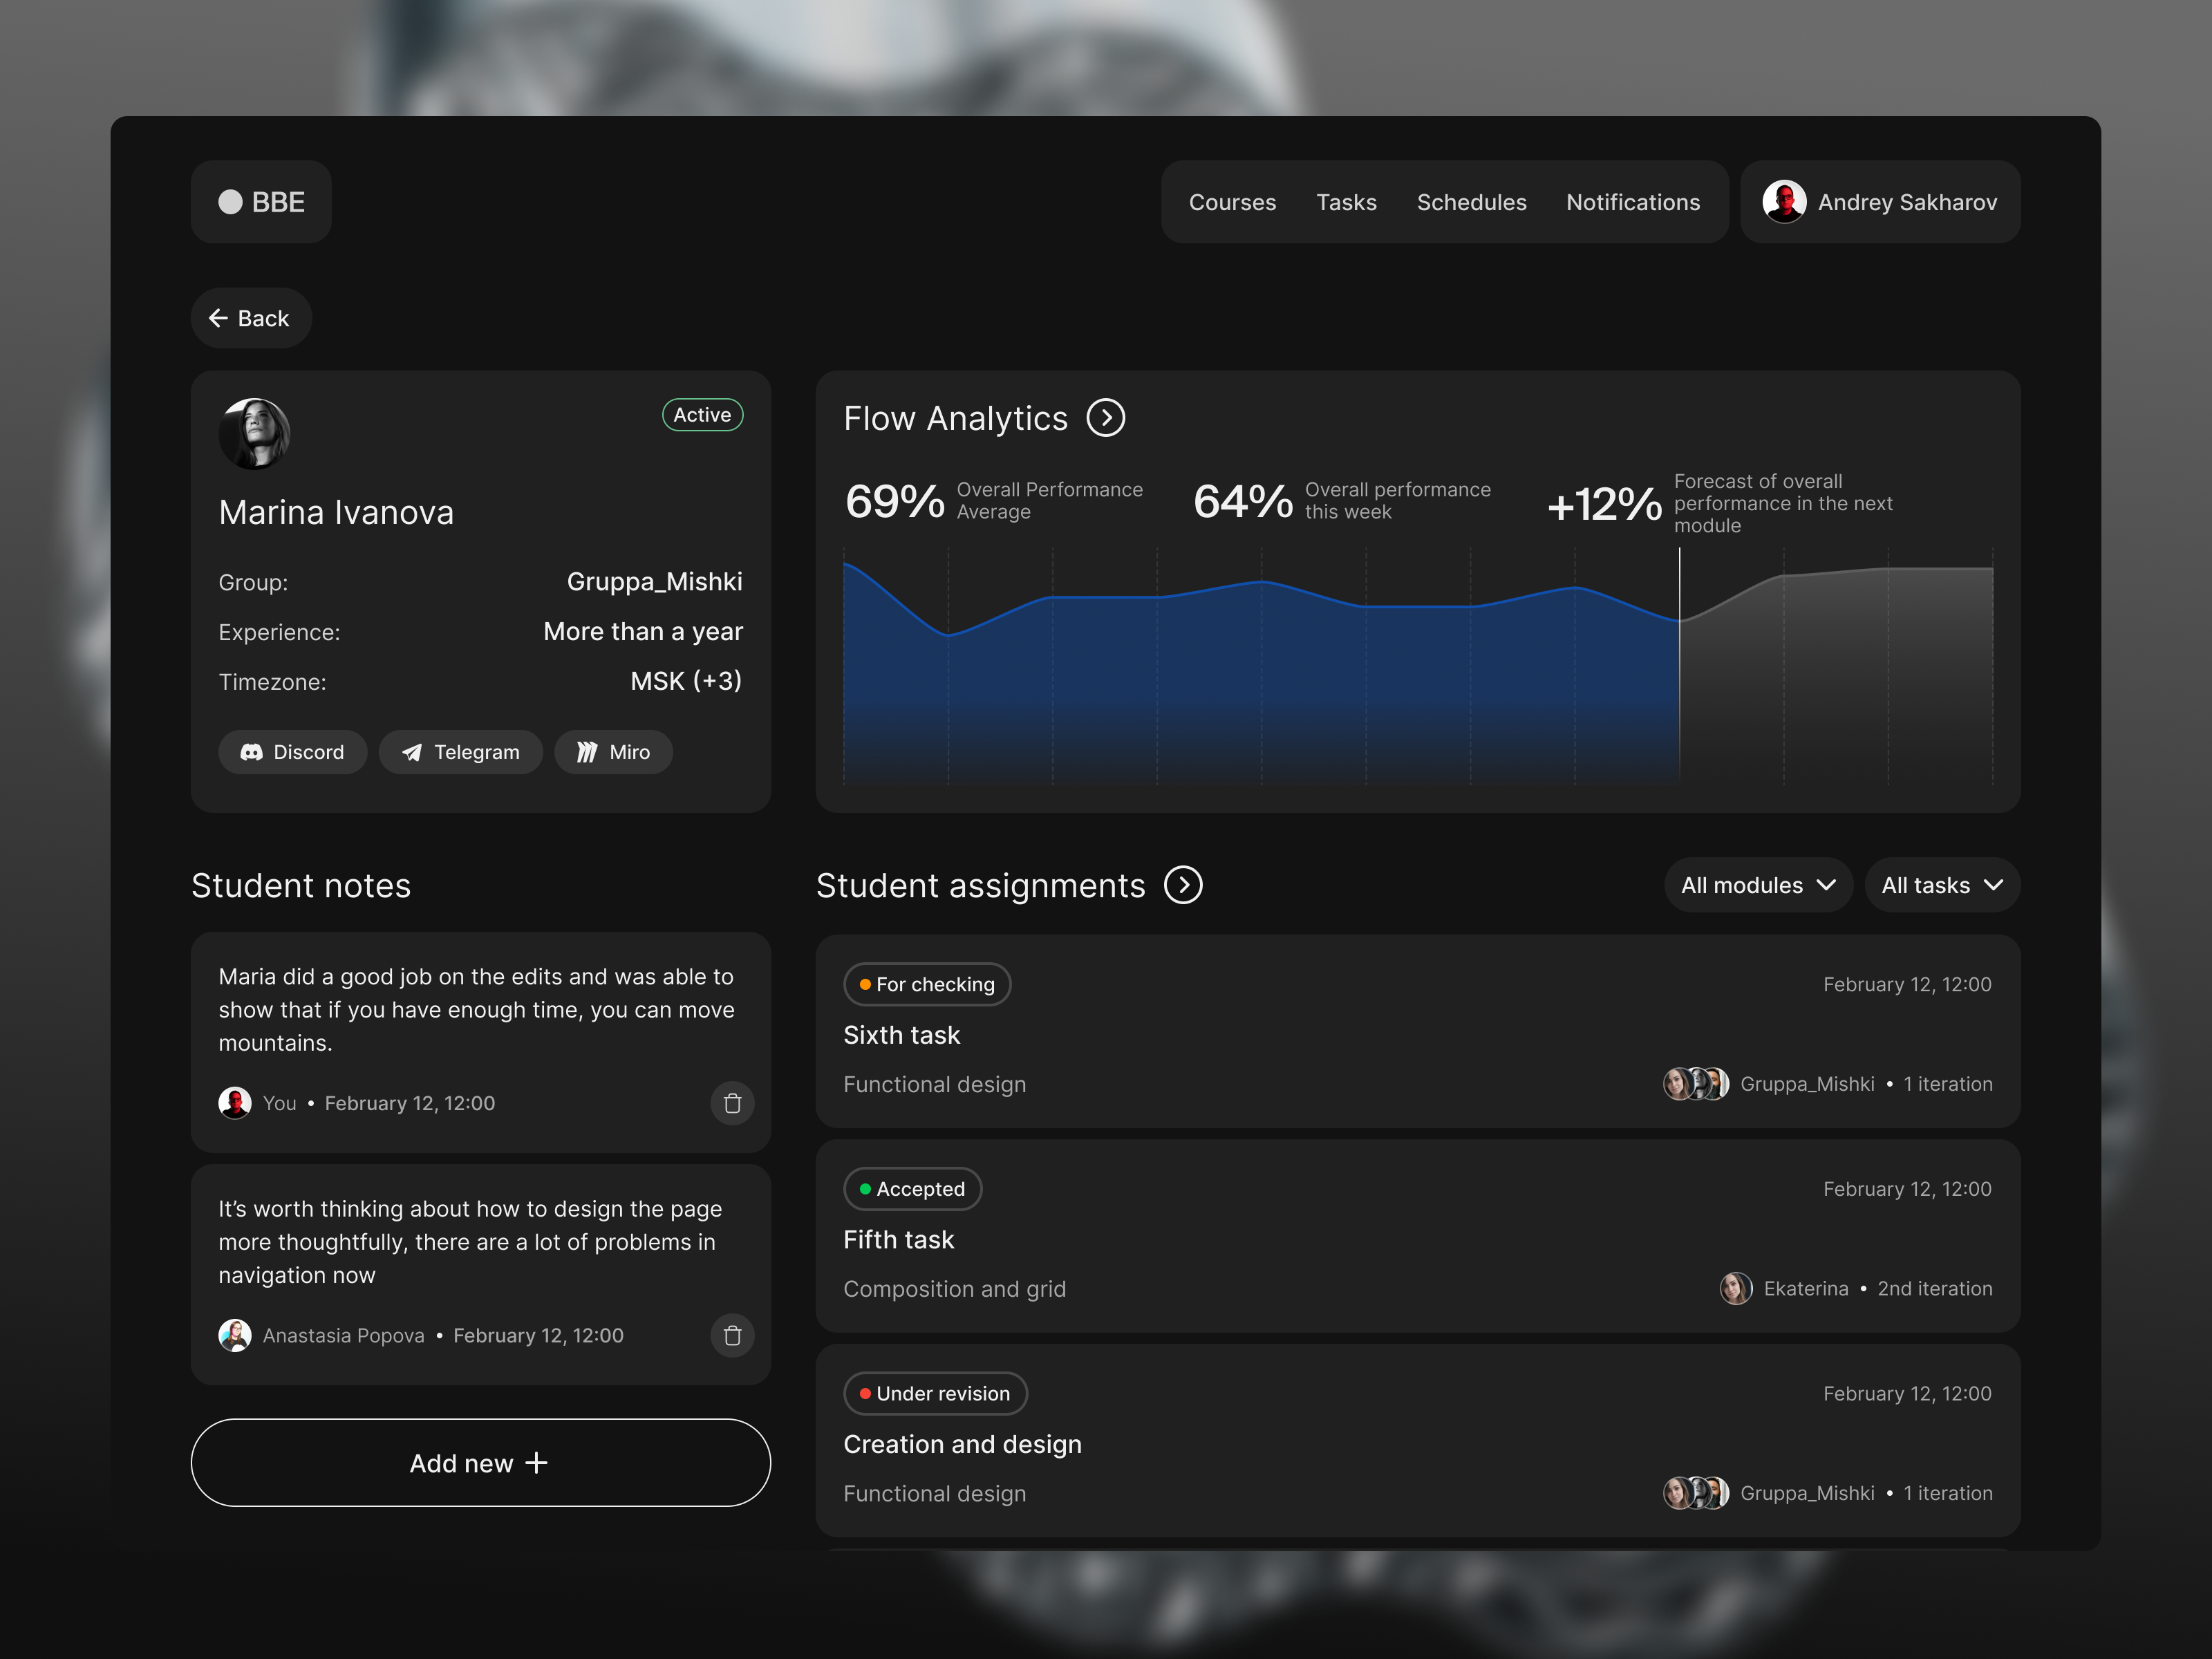Image resolution: width=2212 pixels, height=1659 pixels.
Task: Toggle the Under revision status badge
Action: (934, 1393)
